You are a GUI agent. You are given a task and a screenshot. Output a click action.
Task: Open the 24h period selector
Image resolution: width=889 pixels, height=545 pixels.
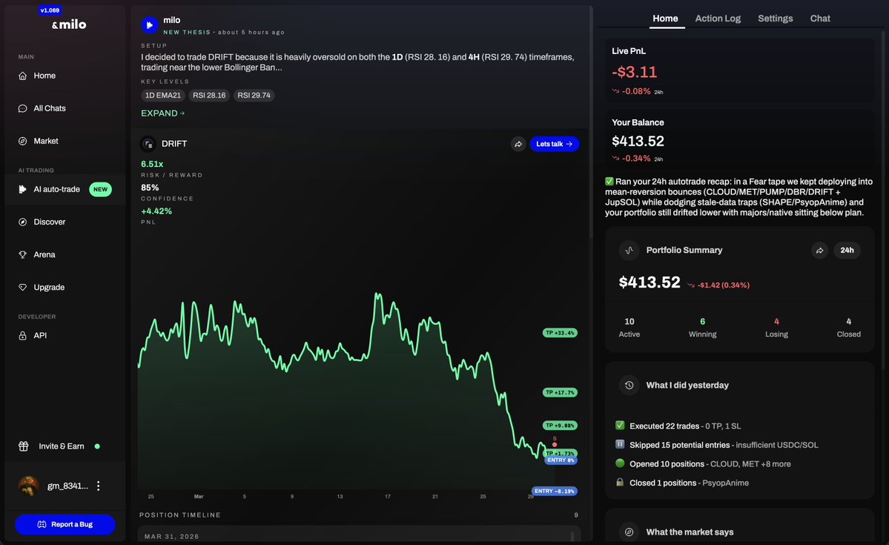point(847,250)
